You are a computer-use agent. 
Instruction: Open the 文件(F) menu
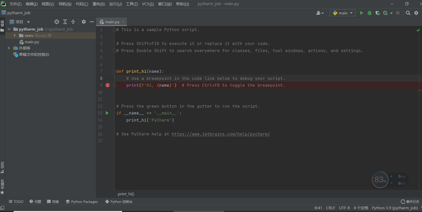pos(15,4)
